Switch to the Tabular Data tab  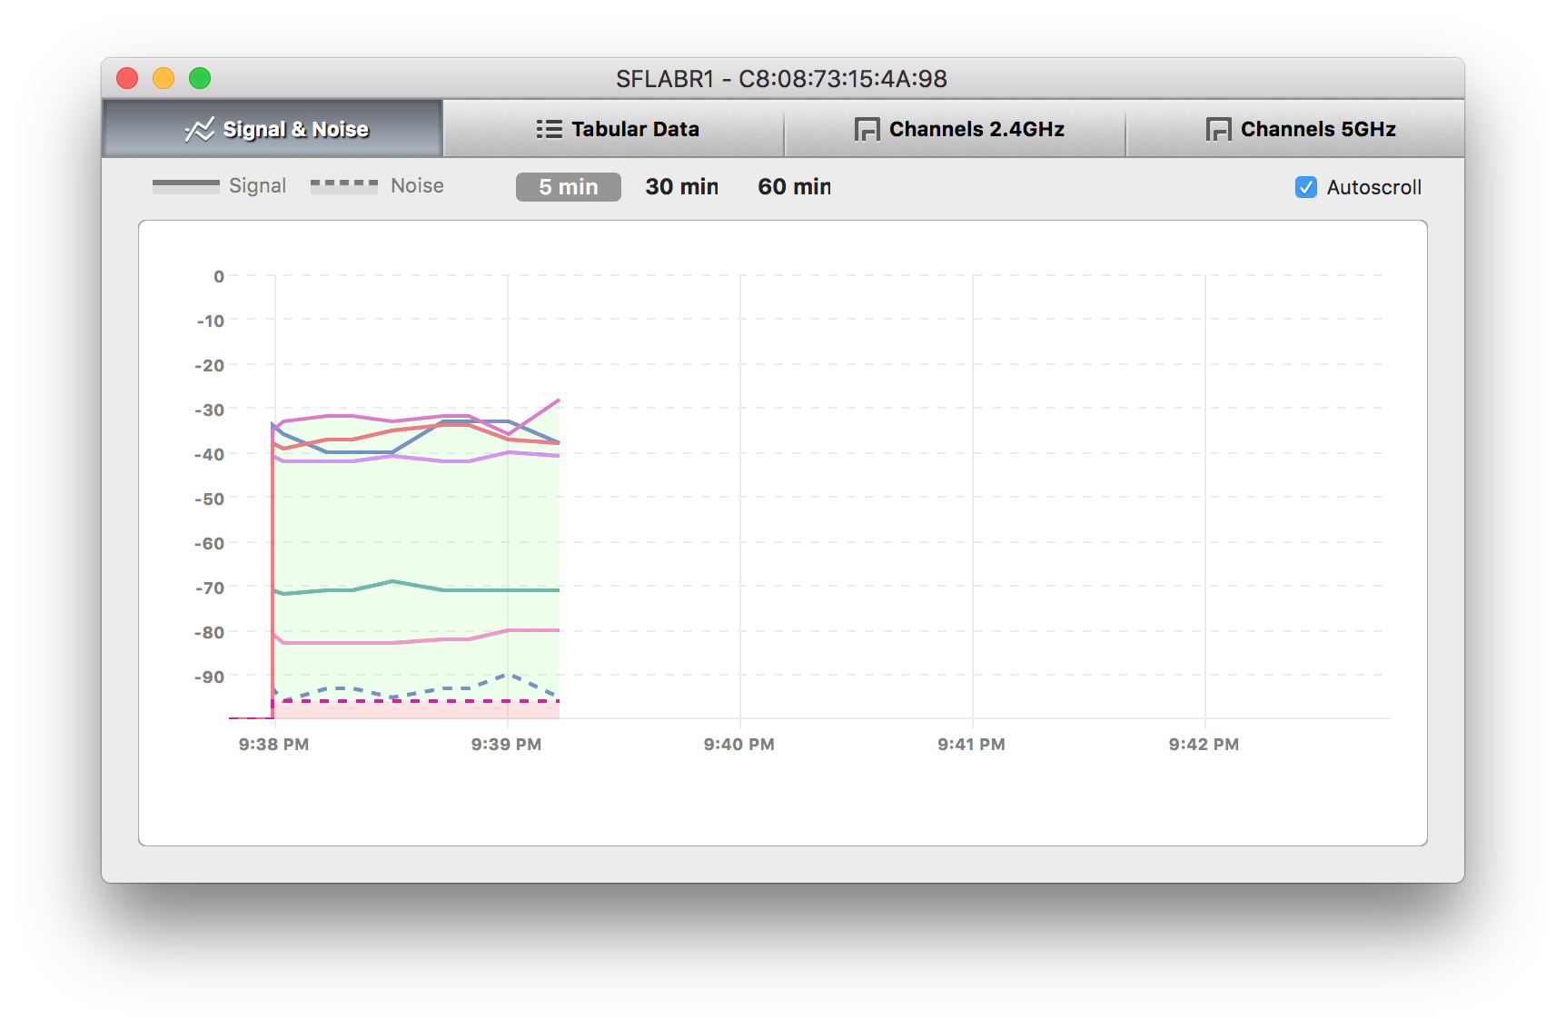tap(614, 129)
